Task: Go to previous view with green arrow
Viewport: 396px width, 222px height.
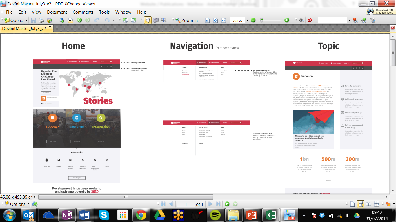Action: pos(79,20)
